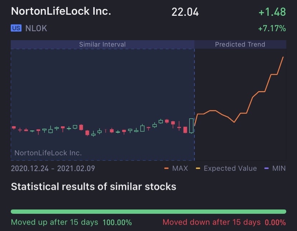
Task: Tap the NLOK ticker symbol
Action: click(36, 28)
